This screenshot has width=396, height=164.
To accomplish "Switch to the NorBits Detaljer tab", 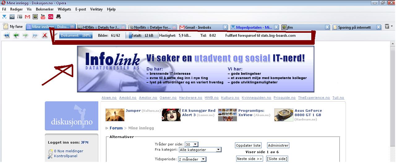I will [x=152, y=27].
